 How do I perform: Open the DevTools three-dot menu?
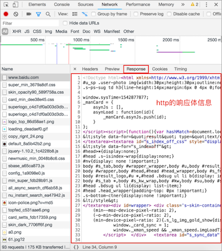point(207,4)
